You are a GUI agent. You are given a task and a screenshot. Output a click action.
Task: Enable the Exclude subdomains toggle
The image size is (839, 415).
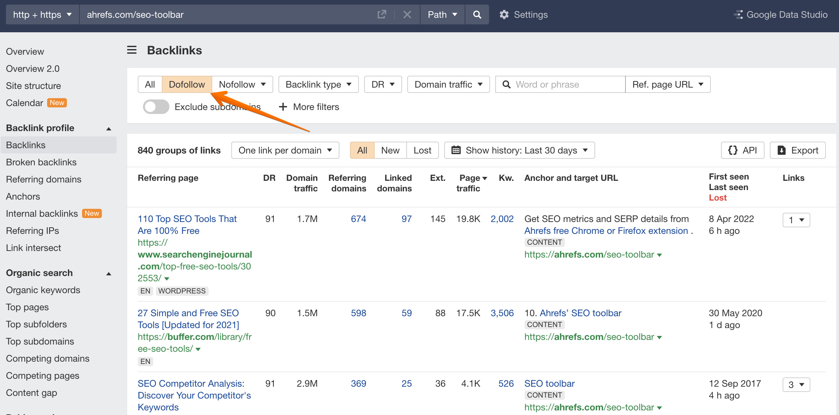pyautogui.click(x=156, y=107)
